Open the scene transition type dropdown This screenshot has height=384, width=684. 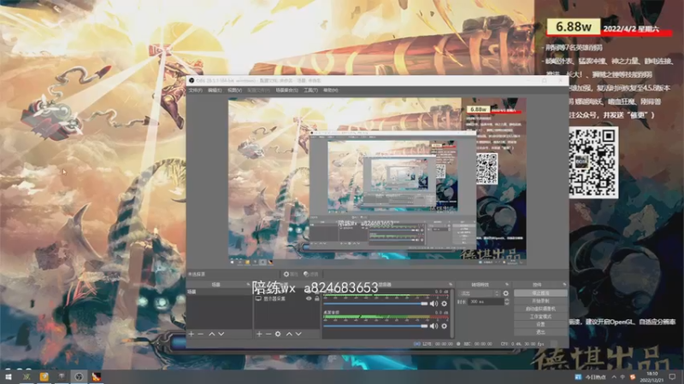pos(479,294)
